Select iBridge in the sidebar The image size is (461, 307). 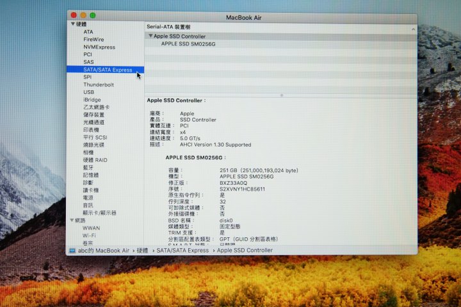pyautogui.click(x=92, y=100)
